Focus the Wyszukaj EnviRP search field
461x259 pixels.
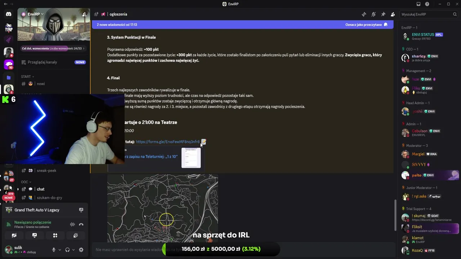coord(429,14)
